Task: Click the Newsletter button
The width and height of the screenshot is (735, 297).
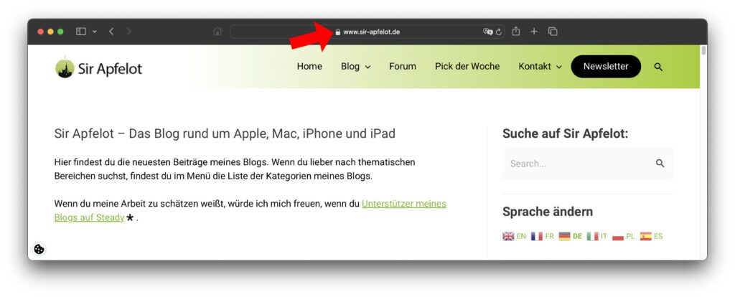Action: (605, 67)
